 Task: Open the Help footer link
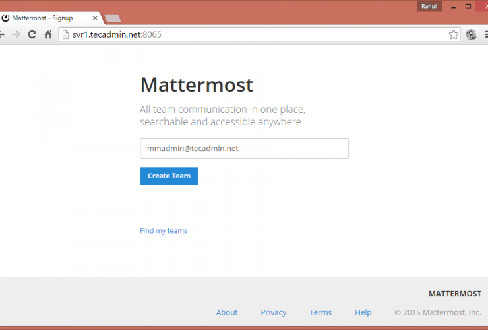tap(363, 312)
